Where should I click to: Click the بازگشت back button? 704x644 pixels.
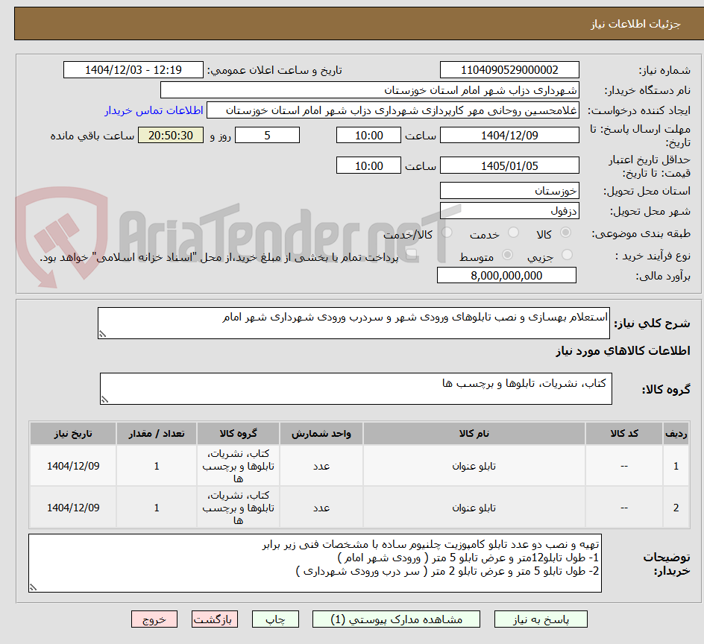pyautogui.click(x=215, y=619)
